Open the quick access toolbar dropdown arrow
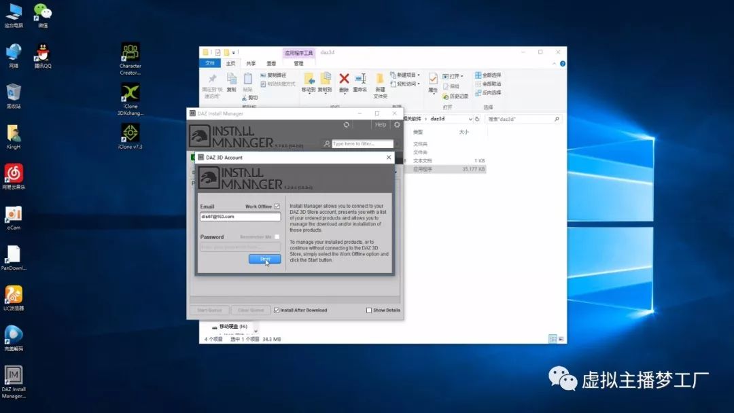Screen dimensions: 734x413 (234, 52)
